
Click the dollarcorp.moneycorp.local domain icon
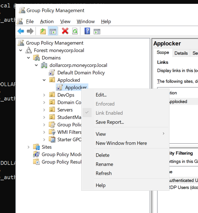(x=44, y=65)
